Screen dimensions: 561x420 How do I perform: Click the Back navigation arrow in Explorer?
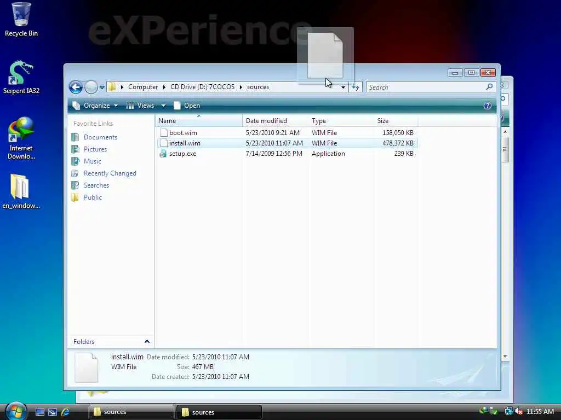point(76,87)
